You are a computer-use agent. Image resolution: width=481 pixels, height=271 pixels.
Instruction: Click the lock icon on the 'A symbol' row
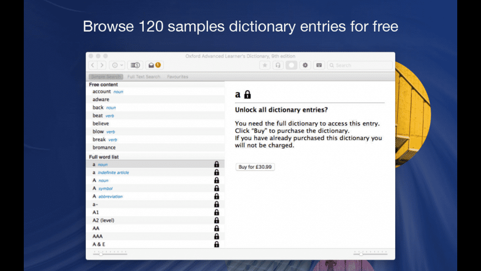217,188
